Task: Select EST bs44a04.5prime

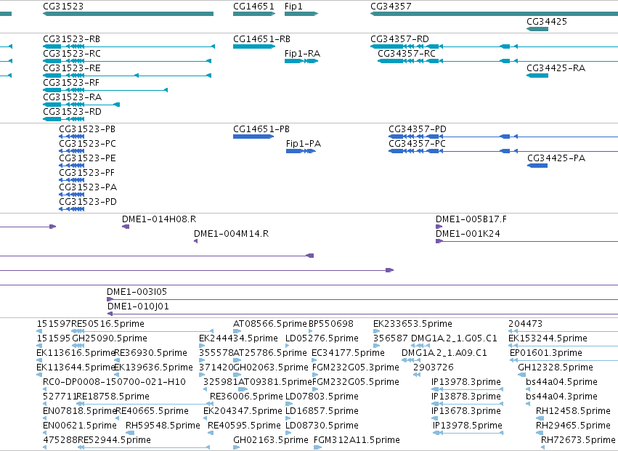Action: coord(561,383)
